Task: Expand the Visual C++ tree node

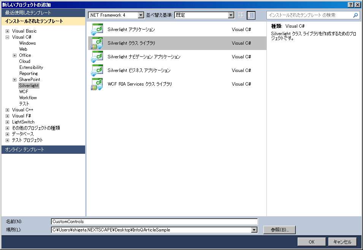Action: pos(7,110)
